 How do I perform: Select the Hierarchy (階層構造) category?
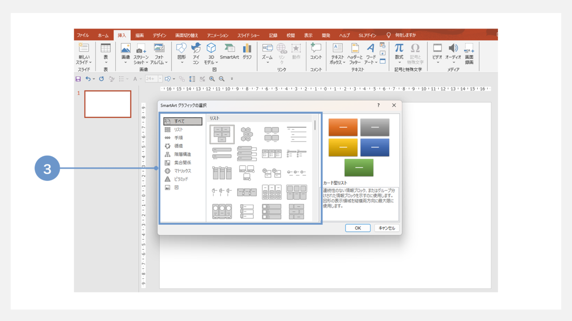pyautogui.click(x=183, y=154)
